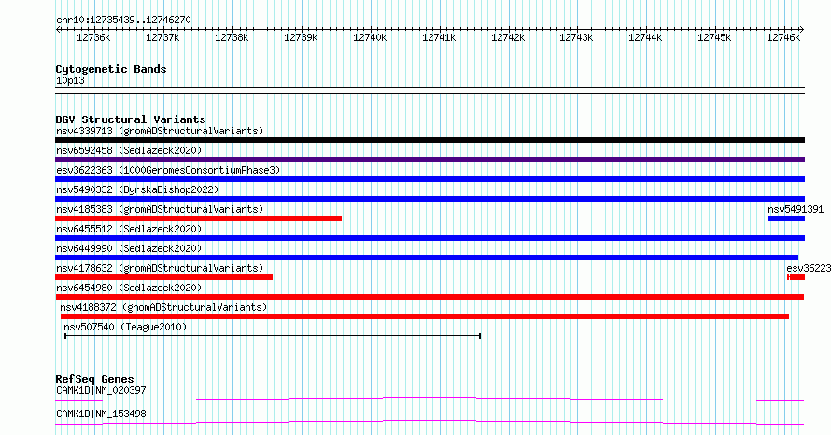Click the 10p13 cytogenetic band bar
The width and height of the screenshot is (831, 435).
430,91
